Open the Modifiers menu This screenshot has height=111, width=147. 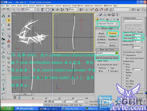tap(40, 6)
